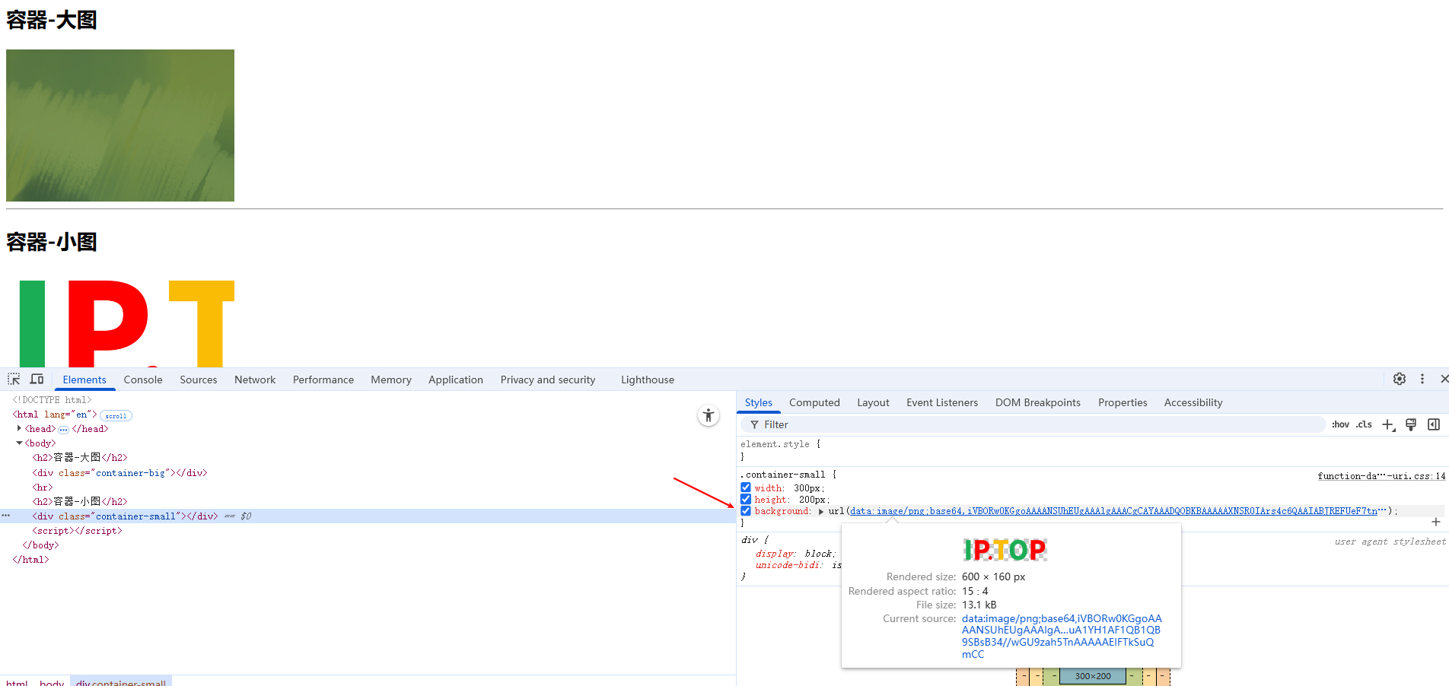
Task: Switch to the Layout sidebar tab
Action: point(873,402)
